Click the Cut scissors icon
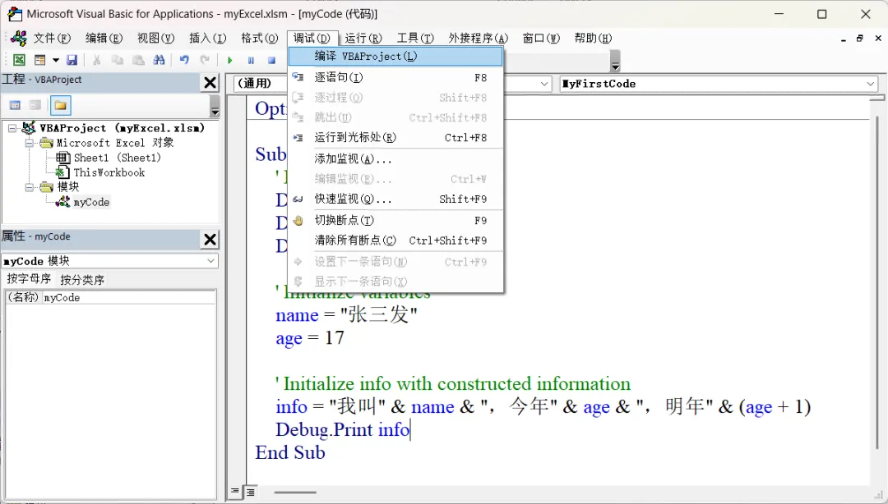This screenshot has width=888, height=504. click(x=96, y=59)
